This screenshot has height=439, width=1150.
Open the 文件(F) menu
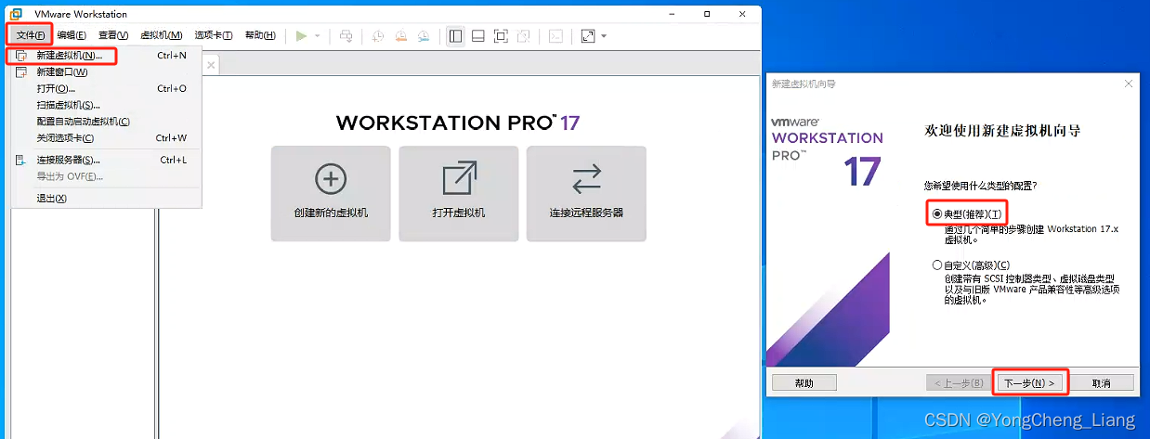(x=31, y=35)
